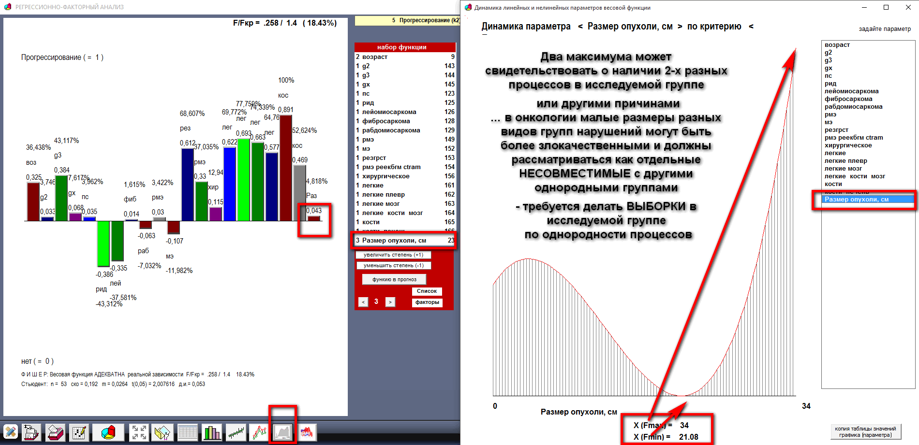919x445 pixels.
Task: Open the colored bar histogram icon
Action: click(212, 432)
